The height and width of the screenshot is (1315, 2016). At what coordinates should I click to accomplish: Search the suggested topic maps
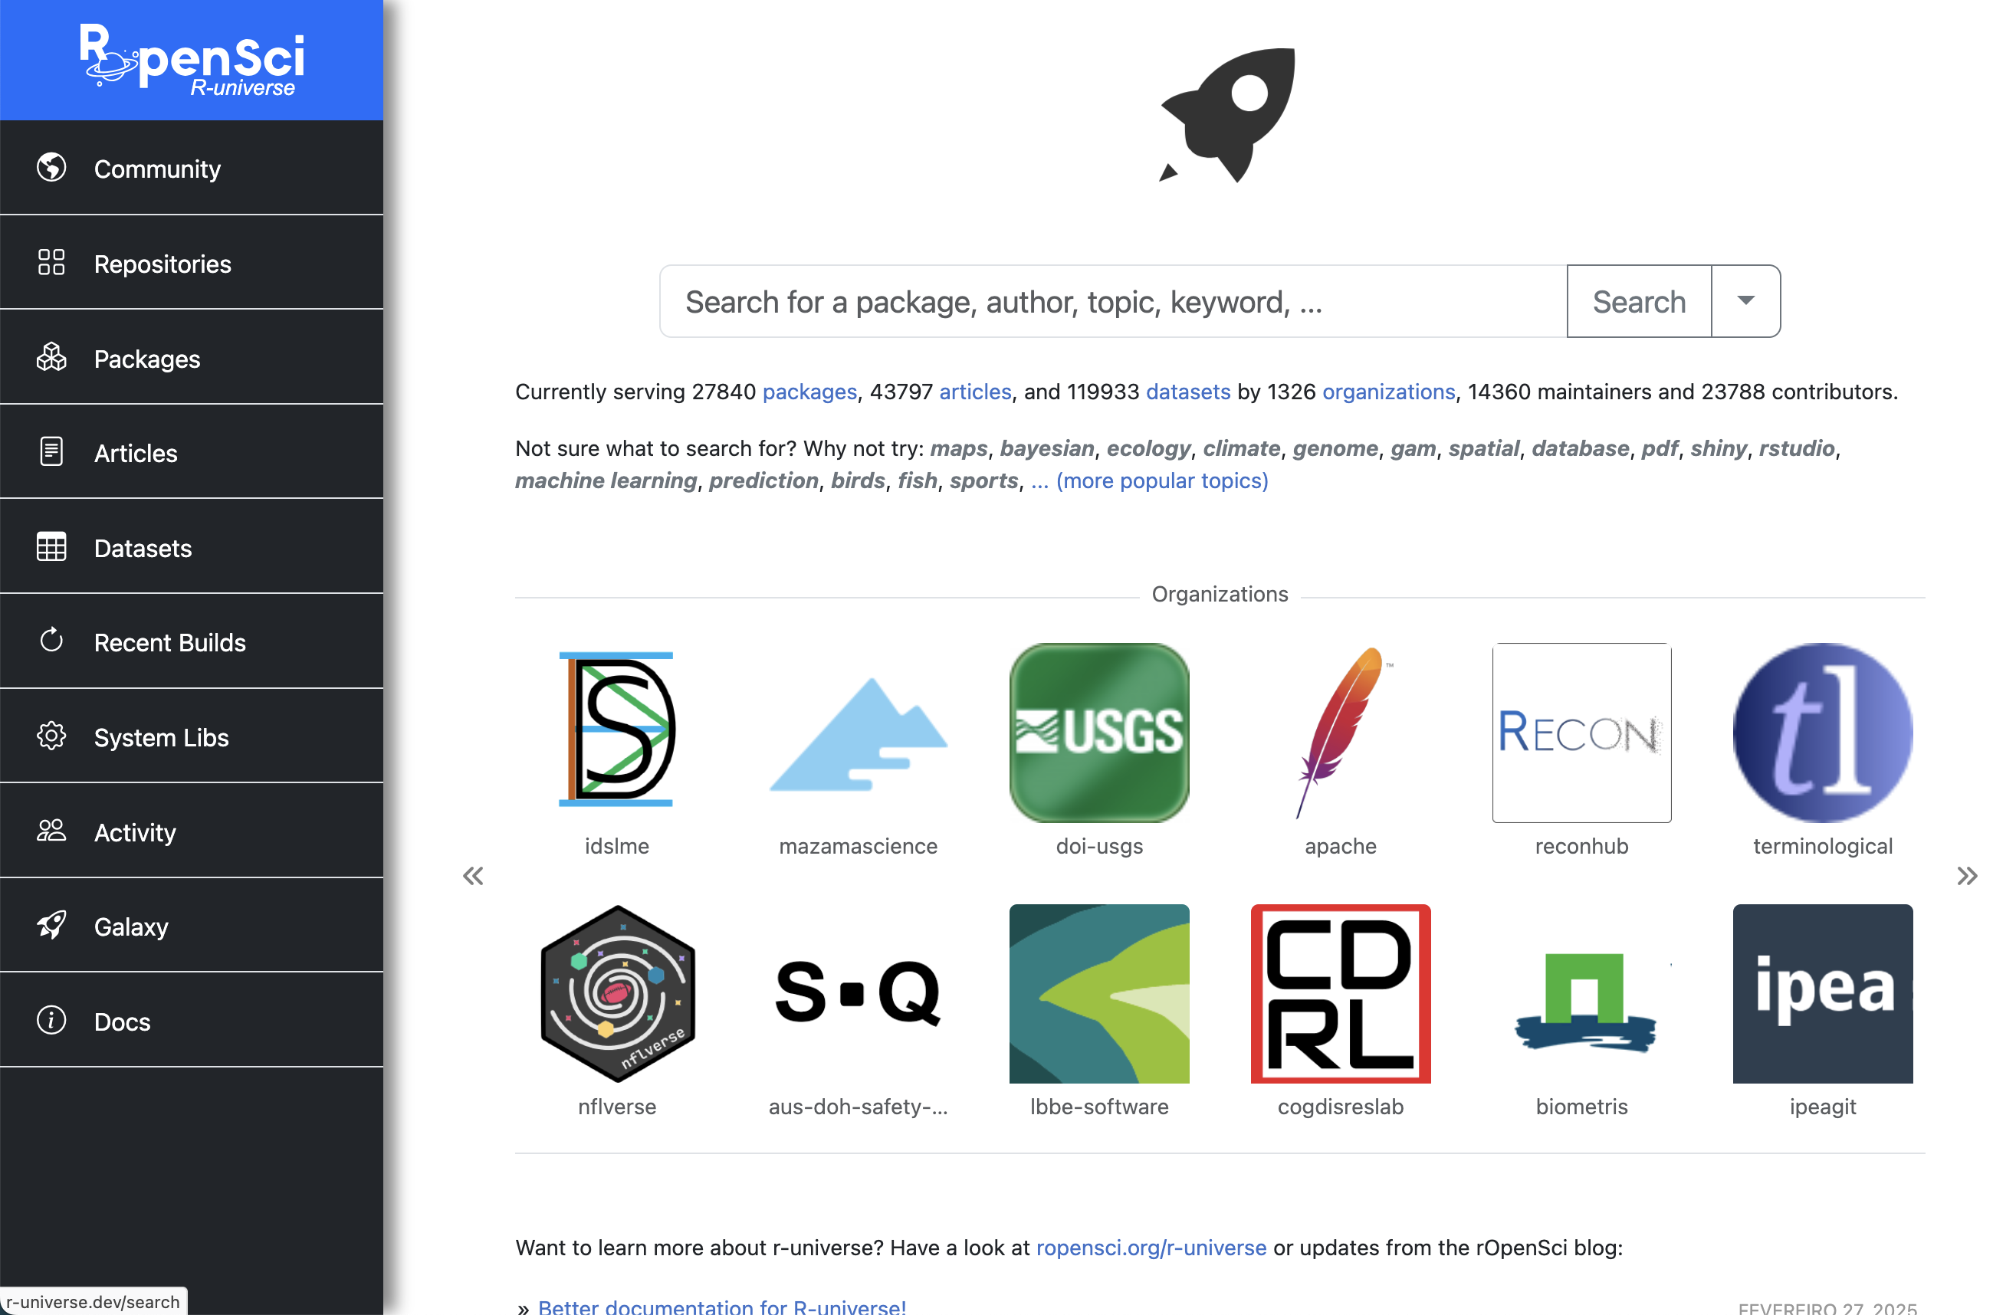(x=959, y=448)
